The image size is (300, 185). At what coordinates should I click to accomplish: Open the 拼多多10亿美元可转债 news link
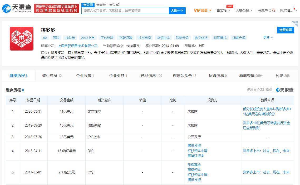[266, 126]
